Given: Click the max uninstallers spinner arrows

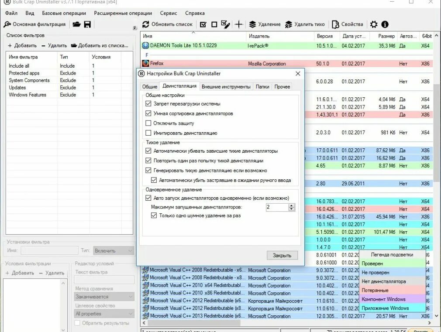Looking at the screenshot, I should (x=292, y=208).
